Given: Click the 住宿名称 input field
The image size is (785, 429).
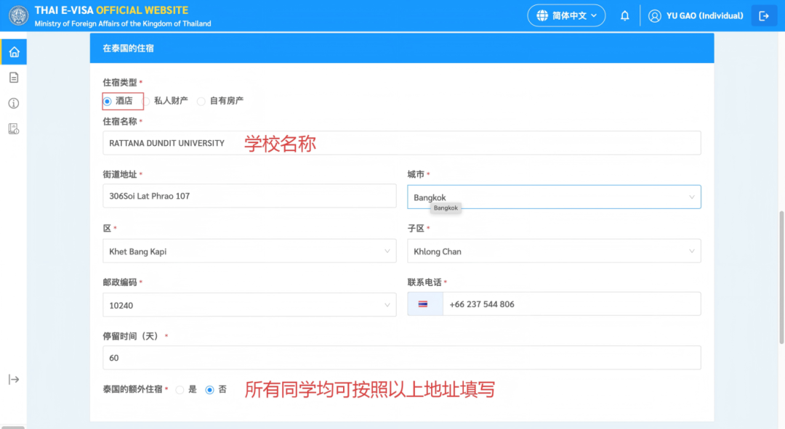Looking at the screenshot, I should click(x=401, y=143).
